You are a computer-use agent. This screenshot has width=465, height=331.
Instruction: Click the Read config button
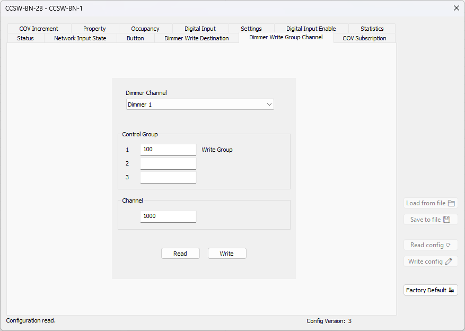pos(431,245)
